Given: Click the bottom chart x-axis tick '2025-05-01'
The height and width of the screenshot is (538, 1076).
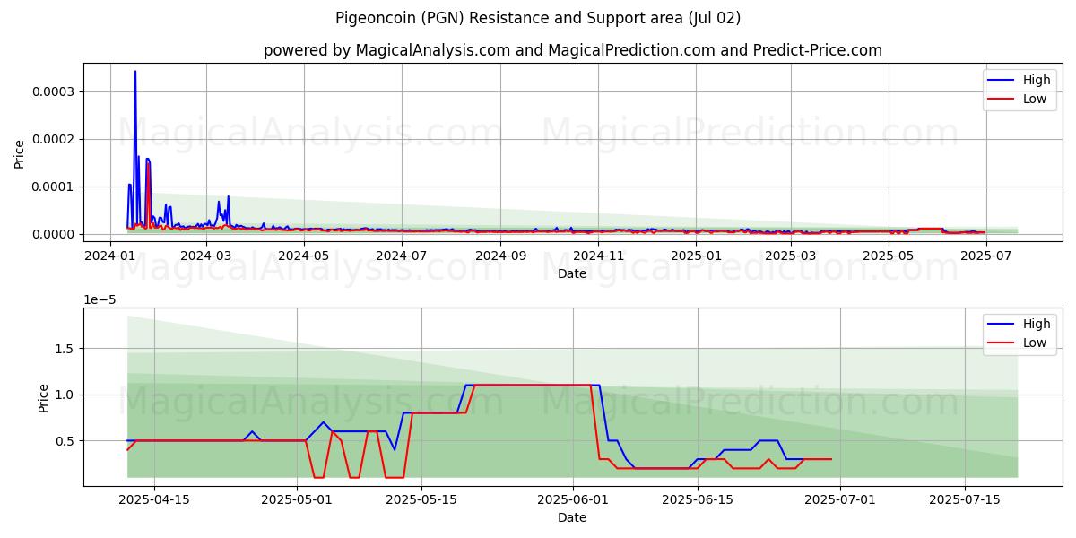Looking at the screenshot, I should pyautogui.click(x=295, y=499).
